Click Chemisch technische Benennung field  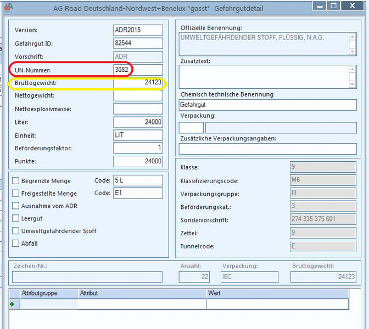pos(268,105)
